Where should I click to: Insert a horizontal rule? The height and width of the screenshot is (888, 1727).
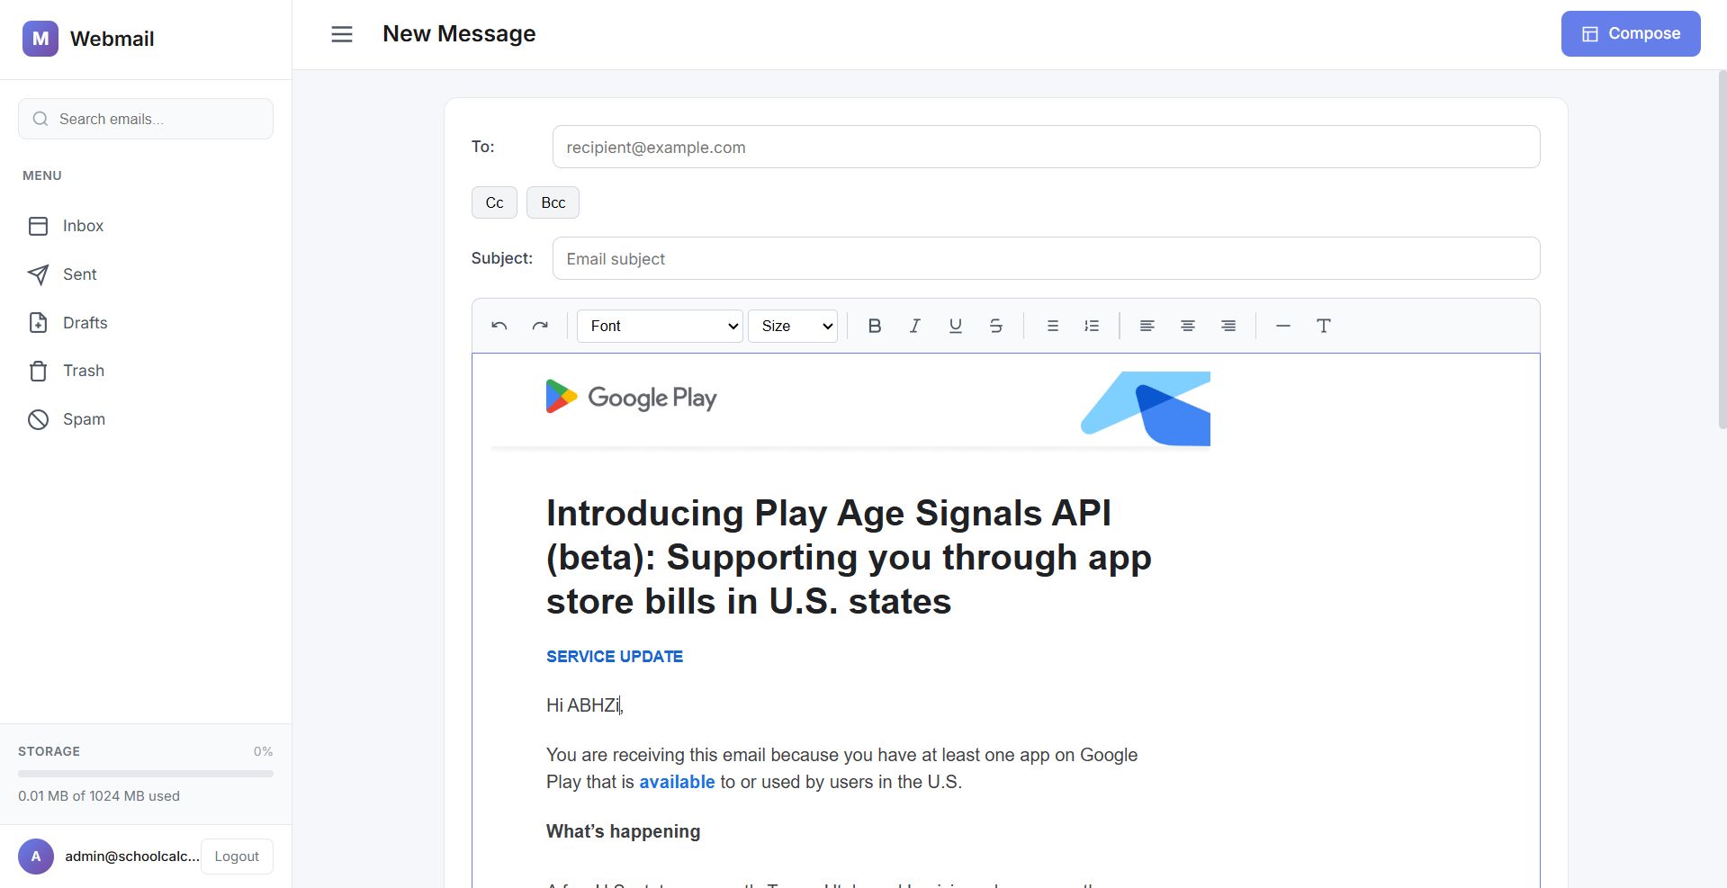(1283, 326)
